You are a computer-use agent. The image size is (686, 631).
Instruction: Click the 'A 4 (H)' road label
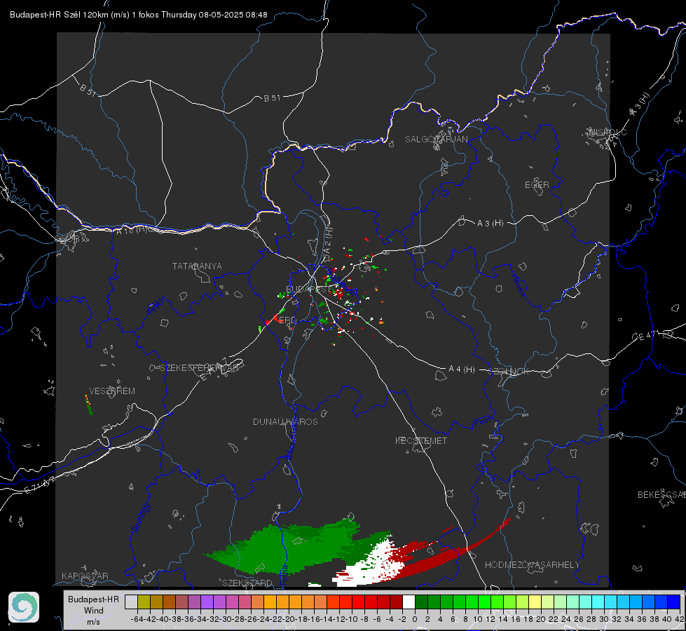click(x=462, y=369)
